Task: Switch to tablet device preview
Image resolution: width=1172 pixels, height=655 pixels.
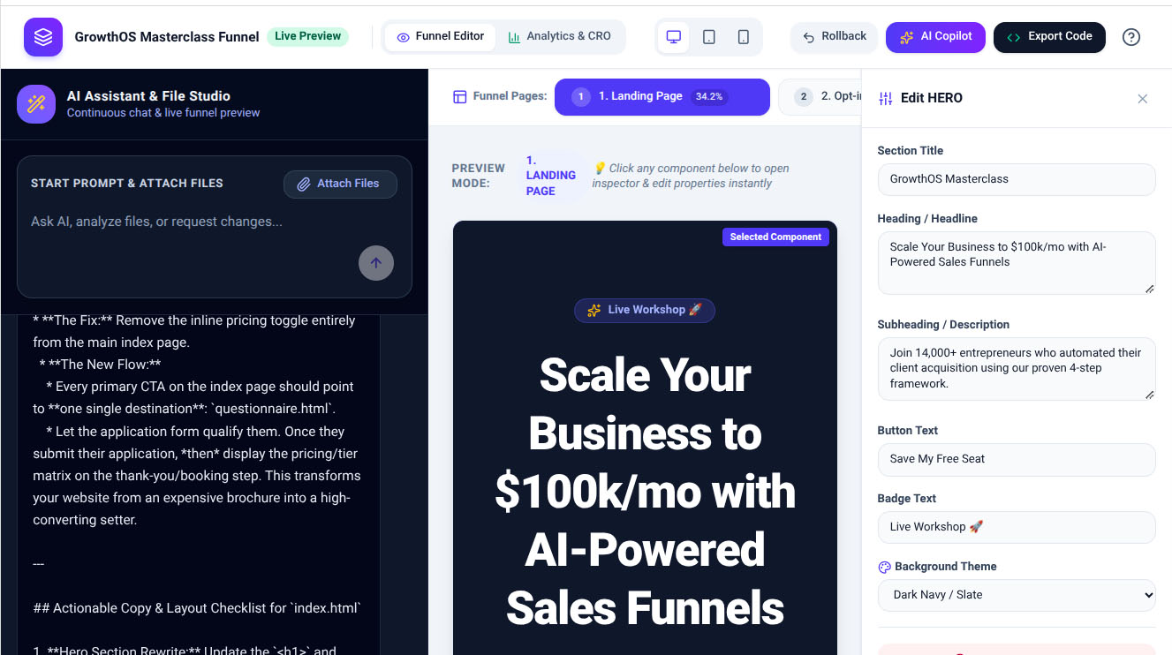Action: (709, 37)
